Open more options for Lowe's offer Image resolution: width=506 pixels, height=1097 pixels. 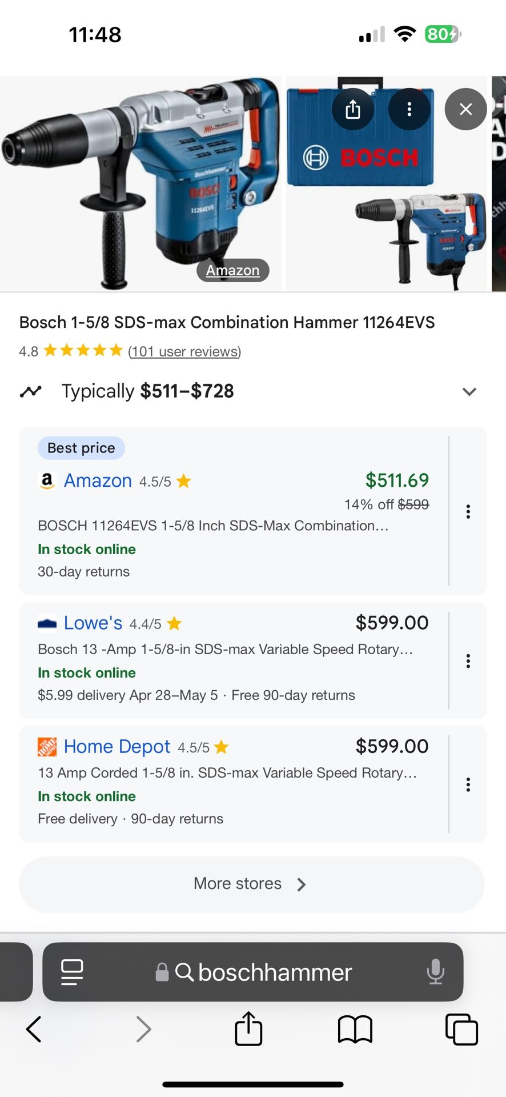(468, 661)
